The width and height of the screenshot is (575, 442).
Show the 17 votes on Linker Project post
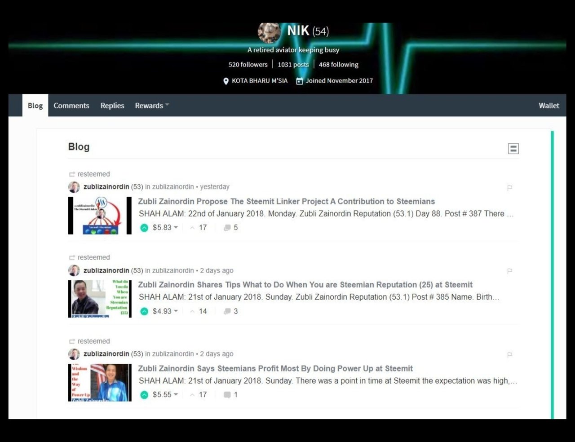199,228
